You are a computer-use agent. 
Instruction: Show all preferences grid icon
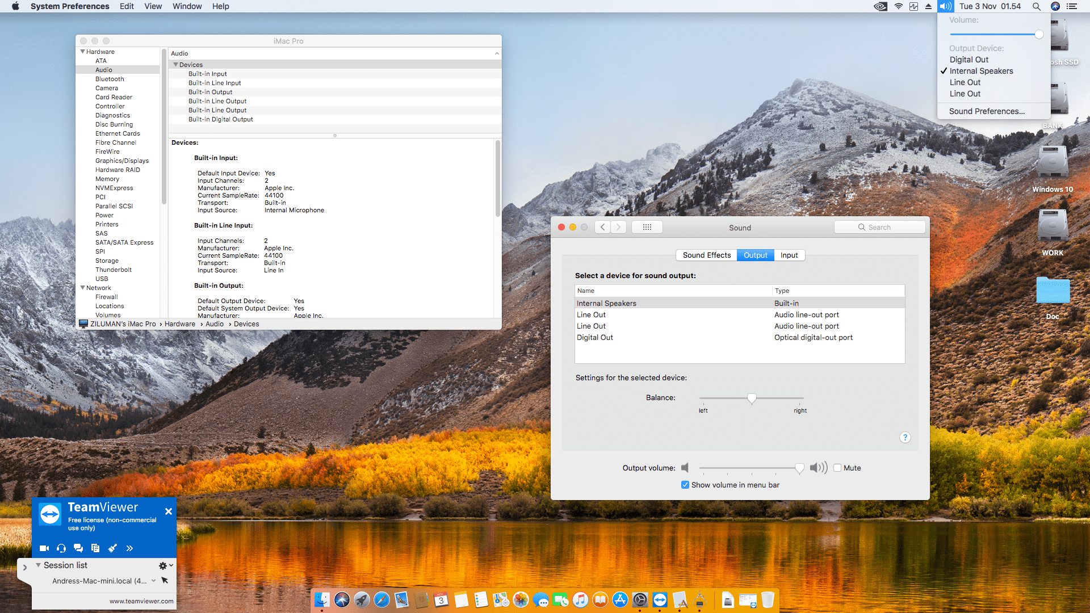(647, 228)
